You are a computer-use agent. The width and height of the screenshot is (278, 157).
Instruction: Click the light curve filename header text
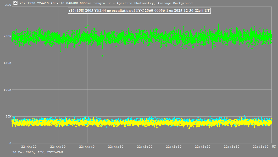[106, 3]
